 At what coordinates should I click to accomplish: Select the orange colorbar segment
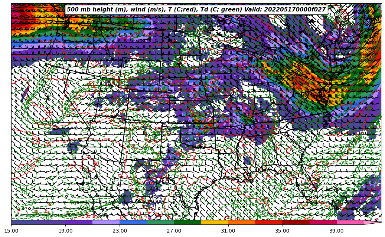(242, 222)
